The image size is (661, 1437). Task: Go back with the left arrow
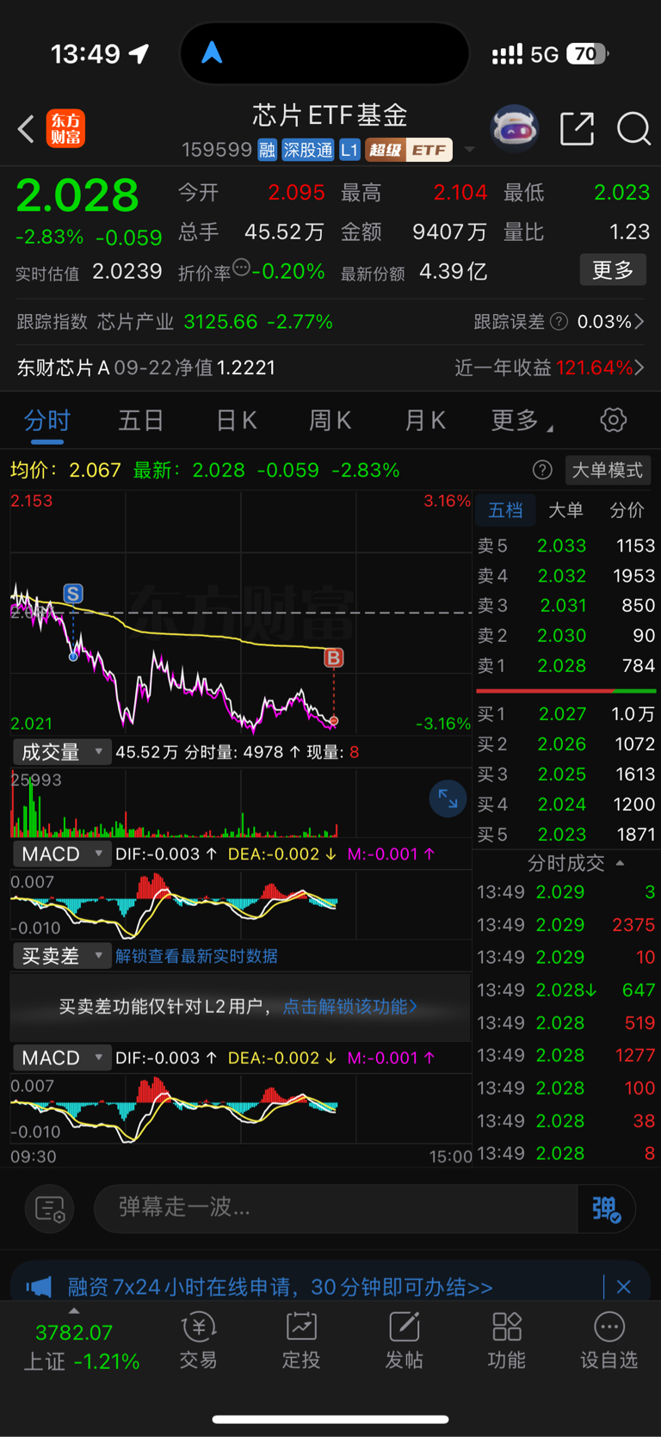[27, 130]
